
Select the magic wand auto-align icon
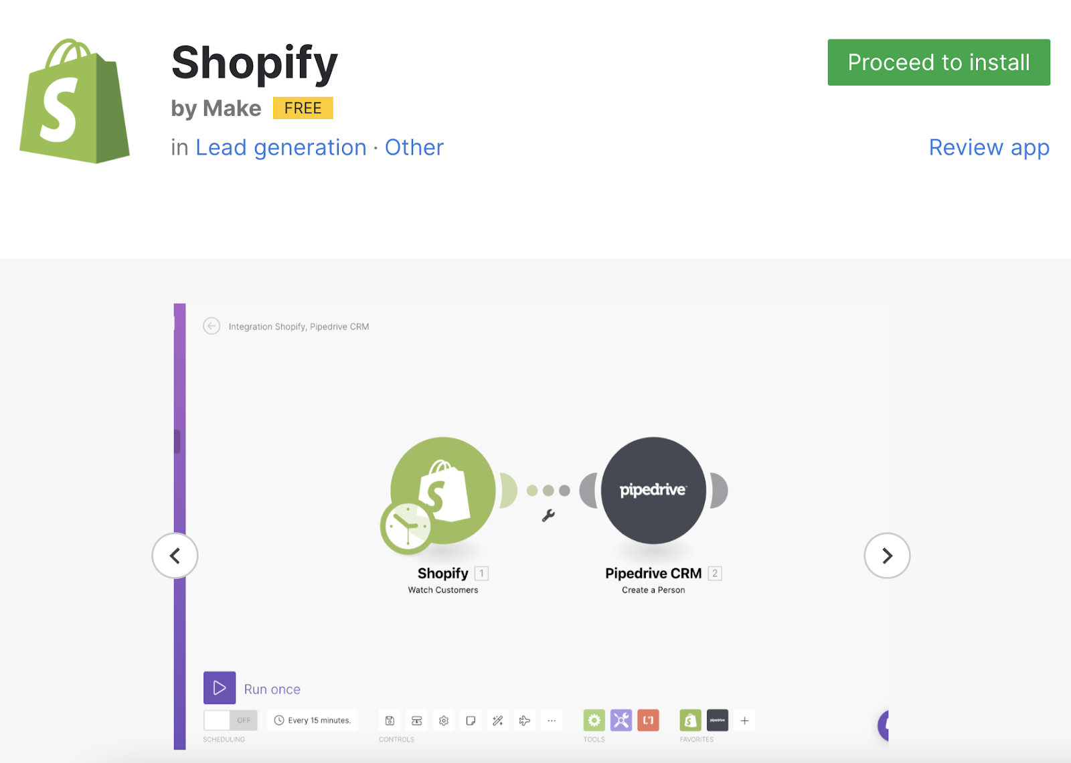pos(497,720)
